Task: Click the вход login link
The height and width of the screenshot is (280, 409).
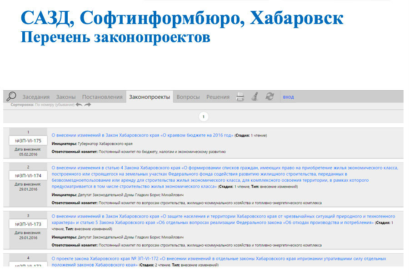Action: [x=288, y=97]
